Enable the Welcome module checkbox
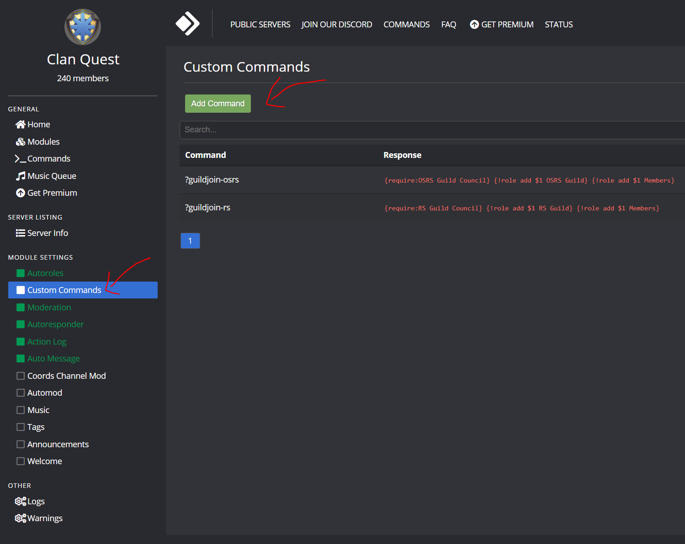 21,461
